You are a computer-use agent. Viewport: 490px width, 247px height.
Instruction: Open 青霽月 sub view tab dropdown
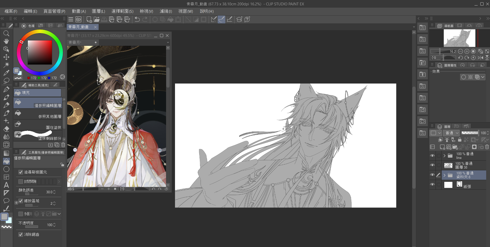[x=168, y=43]
